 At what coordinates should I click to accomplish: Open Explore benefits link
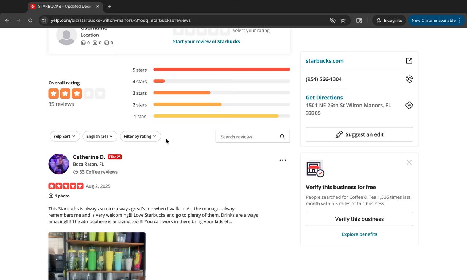(x=359, y=234)
